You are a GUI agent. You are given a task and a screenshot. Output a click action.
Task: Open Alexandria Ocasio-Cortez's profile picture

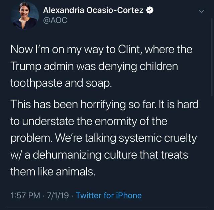[24, 16]
